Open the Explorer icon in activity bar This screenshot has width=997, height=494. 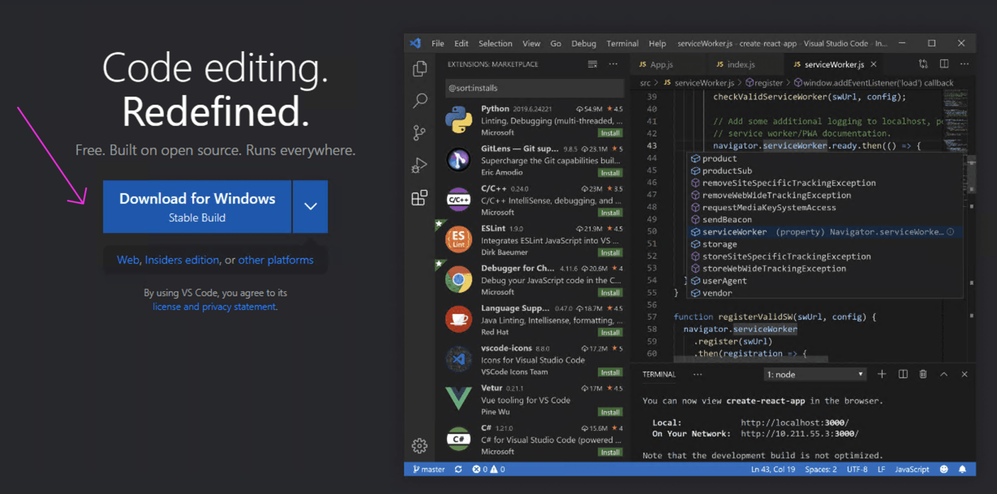point(420,69)
